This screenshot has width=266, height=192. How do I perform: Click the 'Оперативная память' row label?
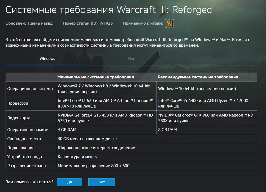click(28, 130)
